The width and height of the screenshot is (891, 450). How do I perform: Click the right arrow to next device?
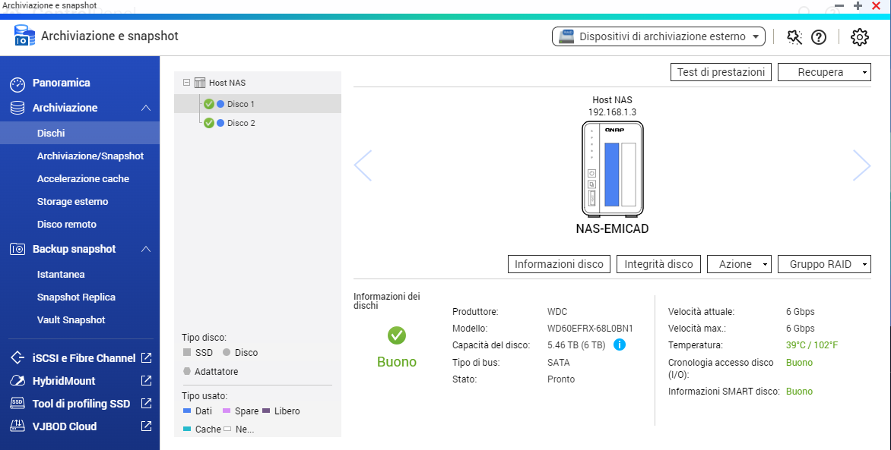[x=861, y=165]
